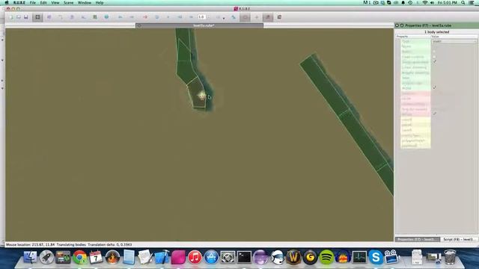Click the green globe icon in toolbar
Screen dimensions: 479x269
click(106, 17)
